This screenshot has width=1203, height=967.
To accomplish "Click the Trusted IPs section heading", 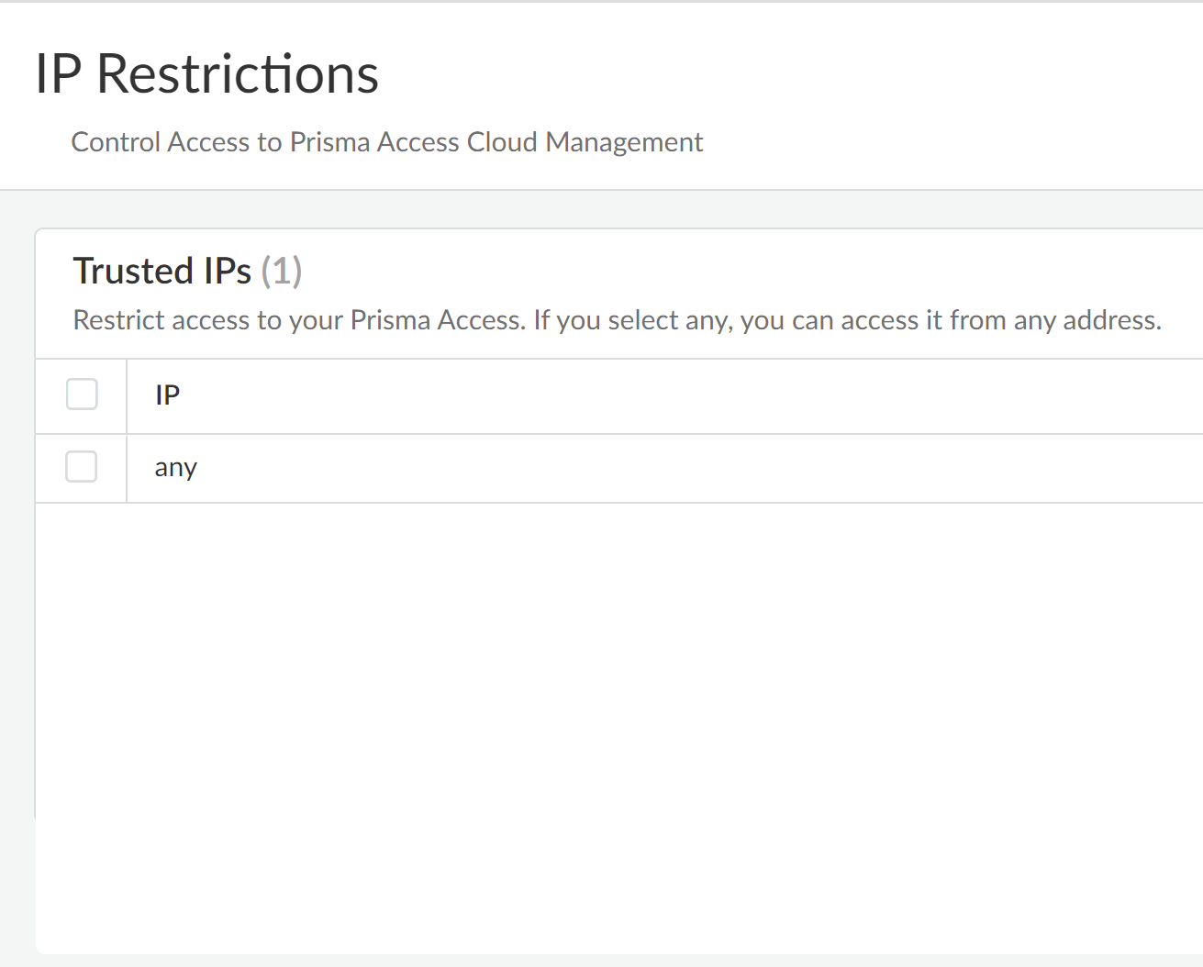I will click(162, 272).
